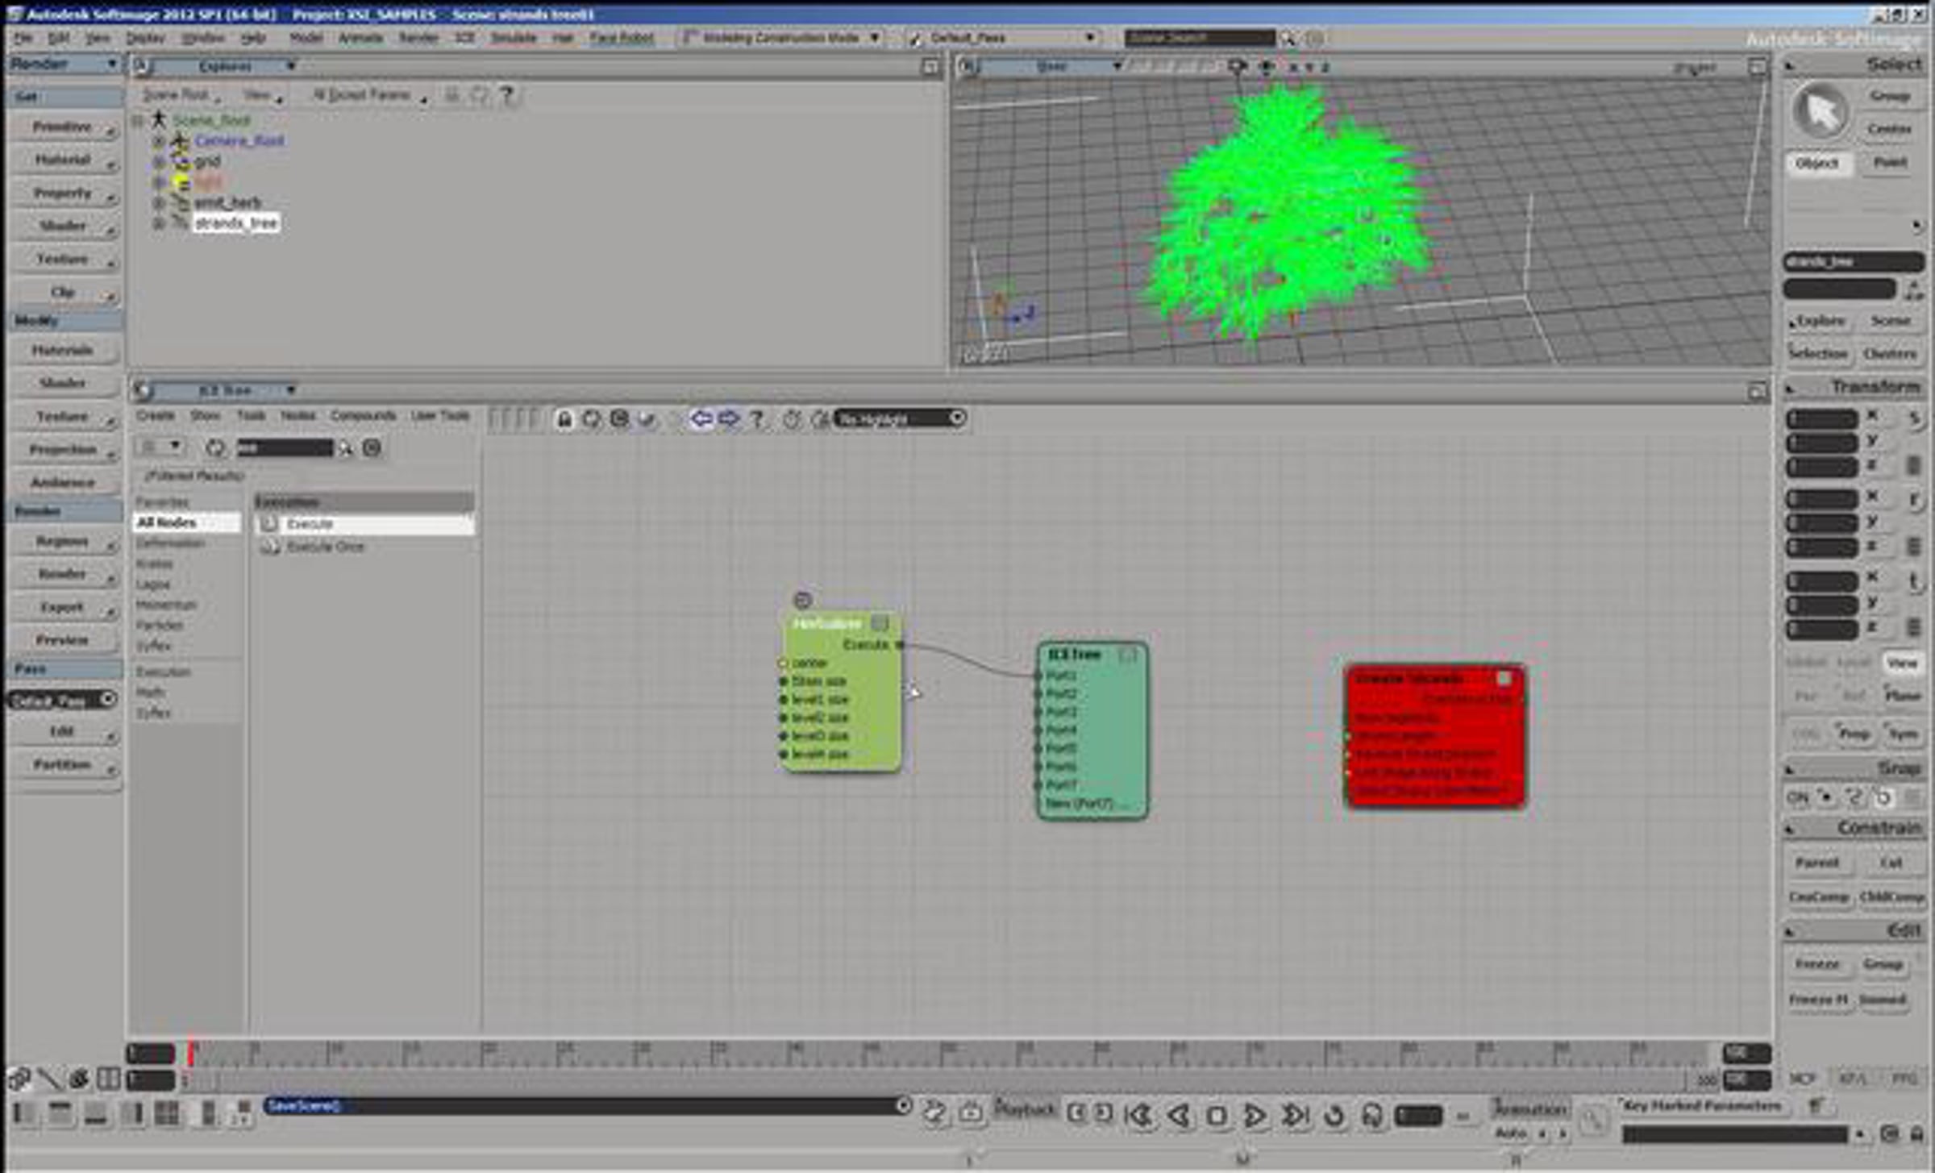Click the Explore button in Select panel

[1817, 321]
